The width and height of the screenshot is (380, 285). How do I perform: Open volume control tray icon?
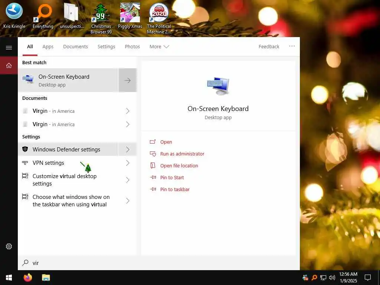tap(332, 278)
